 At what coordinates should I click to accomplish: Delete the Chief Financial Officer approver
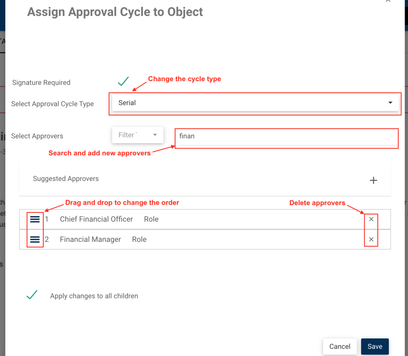pos(371,219)
